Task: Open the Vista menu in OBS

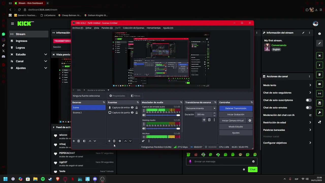Action: [x=96, y=28]
